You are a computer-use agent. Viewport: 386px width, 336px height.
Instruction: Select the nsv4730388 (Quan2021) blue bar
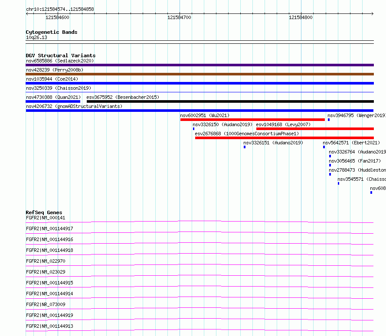click(x=53, y=101)
